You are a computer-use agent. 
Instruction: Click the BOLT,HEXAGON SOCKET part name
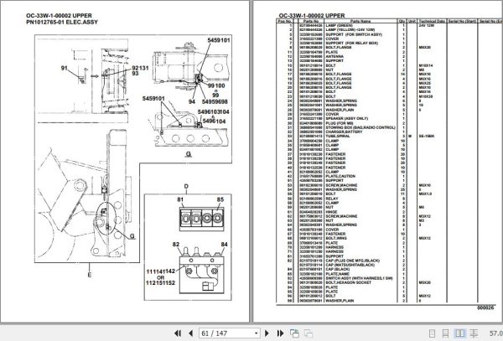pos(349,282)
